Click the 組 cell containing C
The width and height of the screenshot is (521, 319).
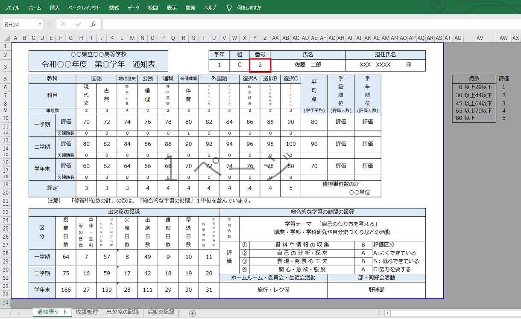pyautogui.click(x=240, y=65)
